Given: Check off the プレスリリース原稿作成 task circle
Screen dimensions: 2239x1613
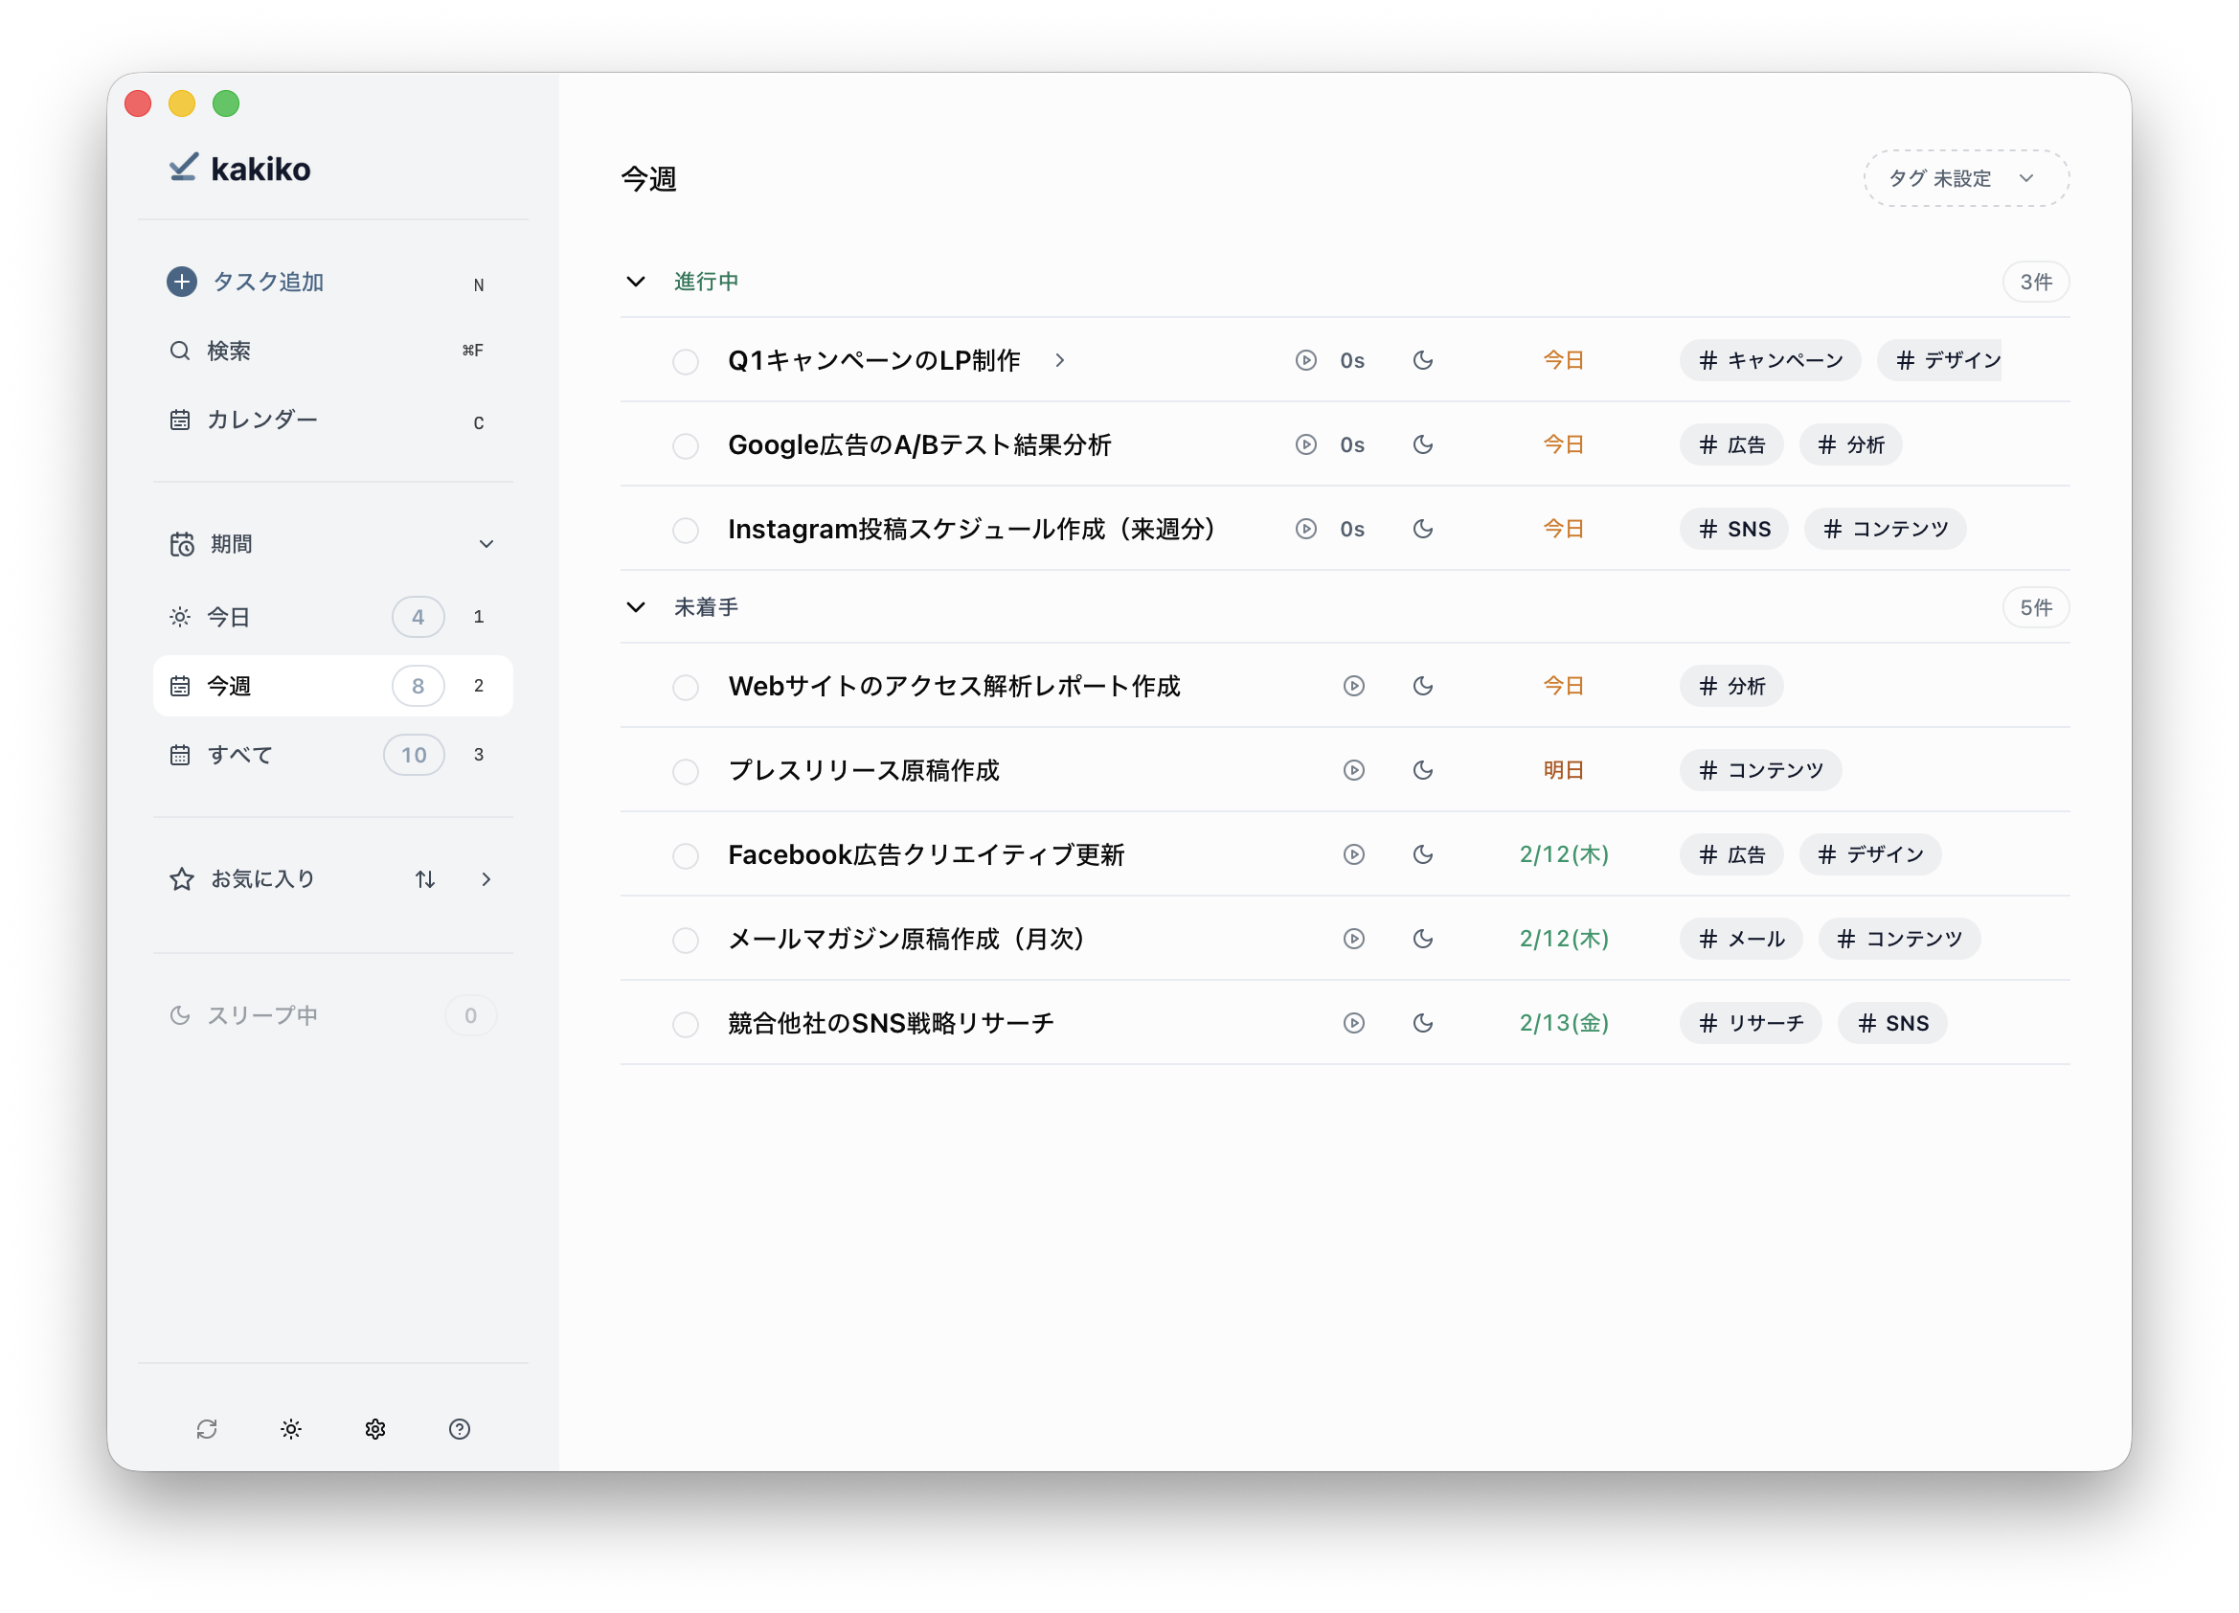Looking at the screenshot, I should [x=685, y=771].
